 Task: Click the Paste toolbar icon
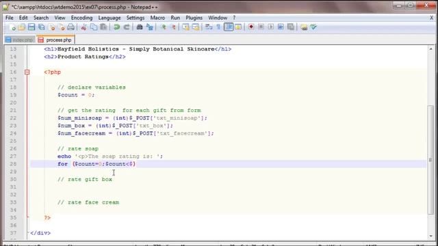pos(103,27)
